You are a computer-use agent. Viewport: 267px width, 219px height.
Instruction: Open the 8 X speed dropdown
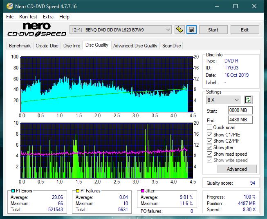(x=223, y=100)
